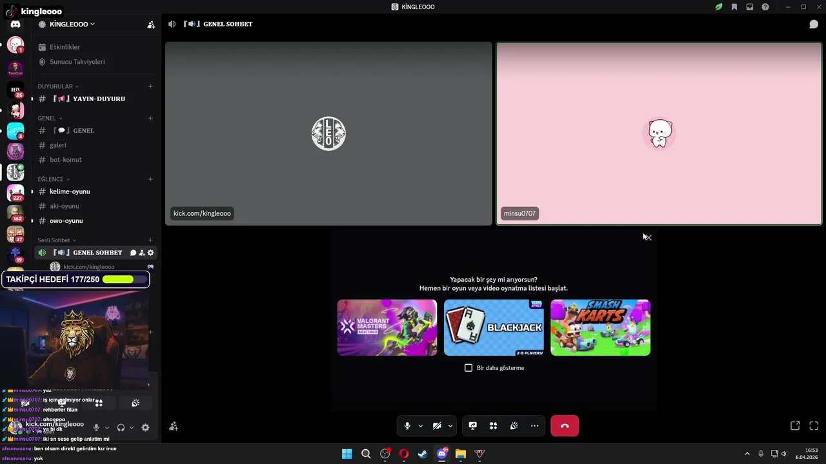Open taskbar volume control
The image size is (826, 464).
click(785, 454)
